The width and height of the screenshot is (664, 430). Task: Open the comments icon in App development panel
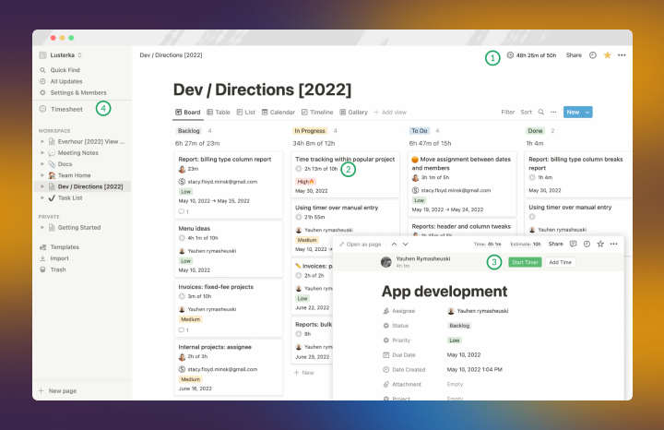(573, 244)
